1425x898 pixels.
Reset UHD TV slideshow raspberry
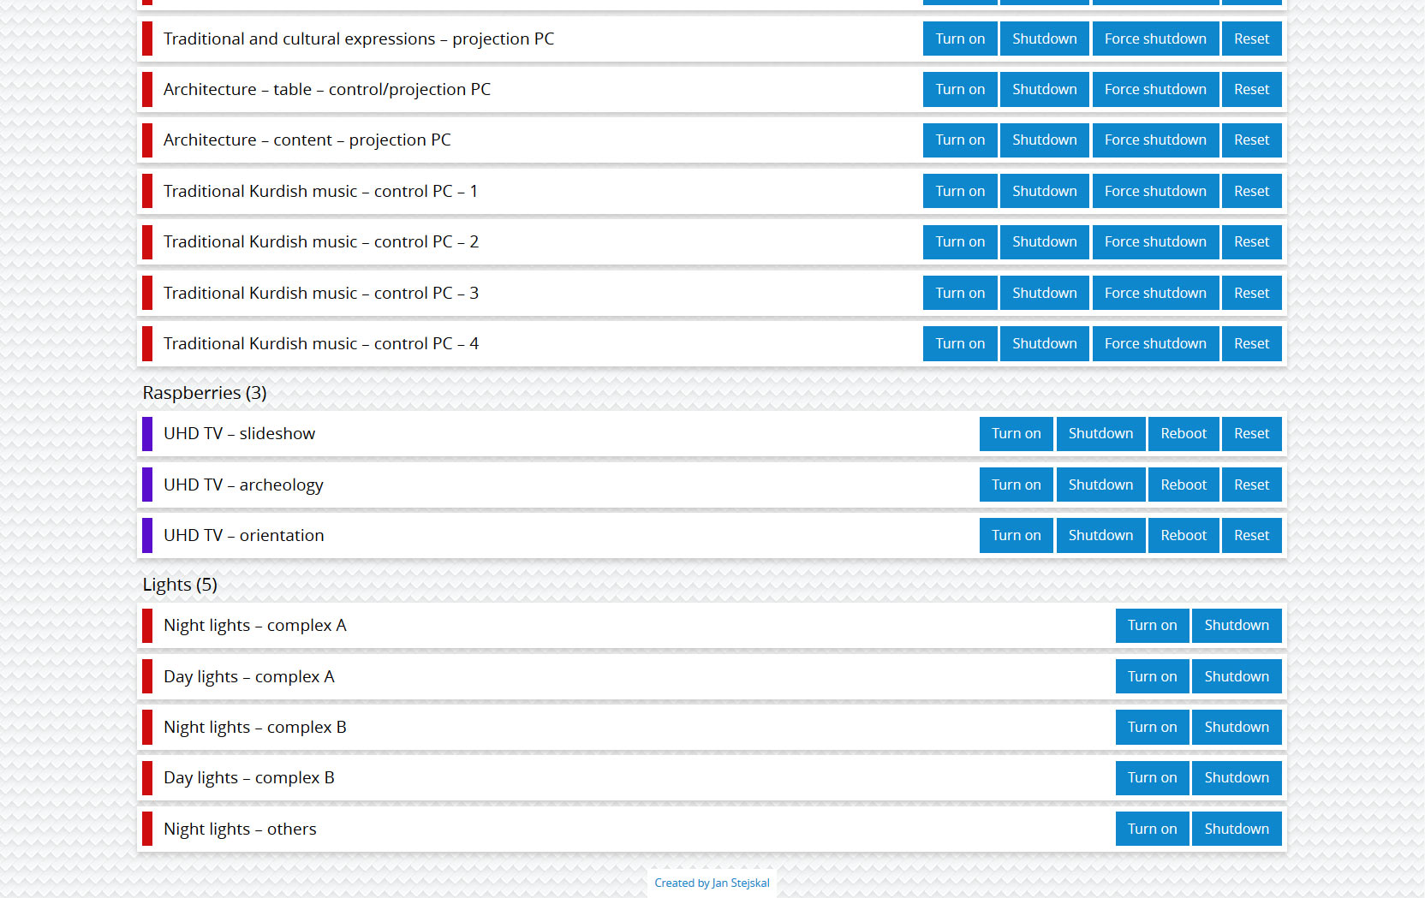(1251, 433)
